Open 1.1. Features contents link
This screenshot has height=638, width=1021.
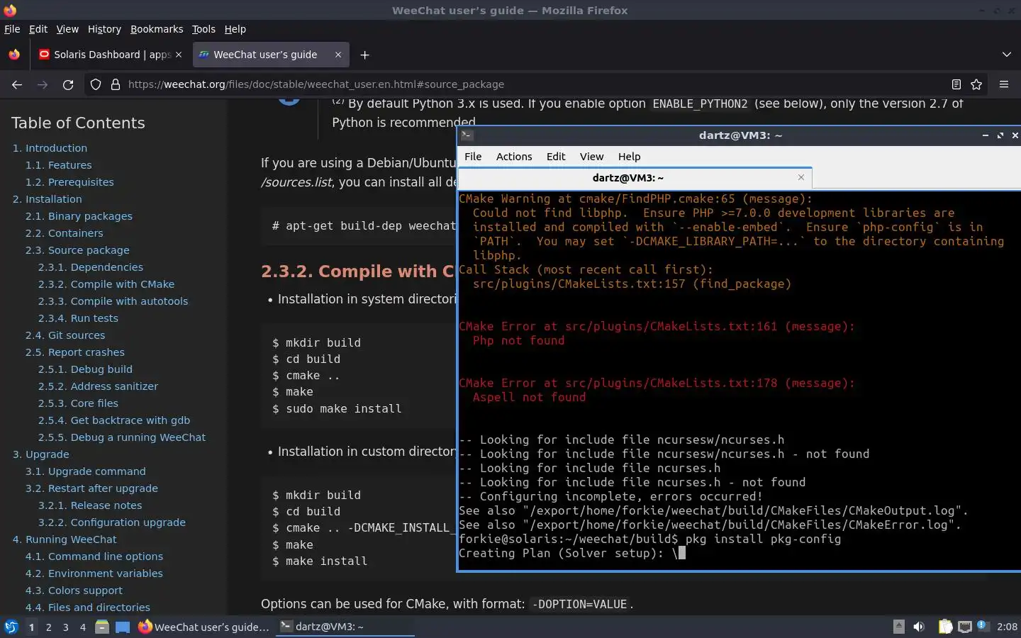click(59, 165)
